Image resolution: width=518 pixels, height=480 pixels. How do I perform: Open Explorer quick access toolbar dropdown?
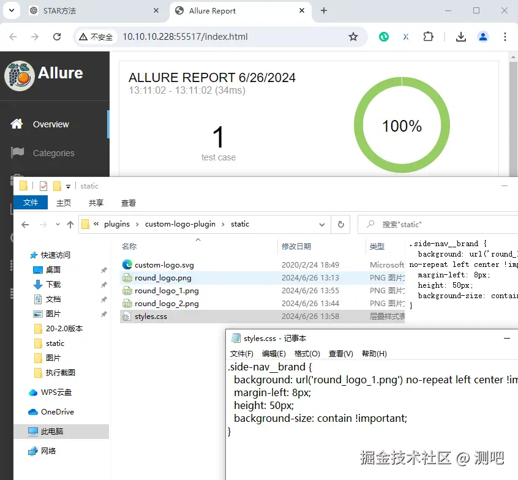click(68, 187)
